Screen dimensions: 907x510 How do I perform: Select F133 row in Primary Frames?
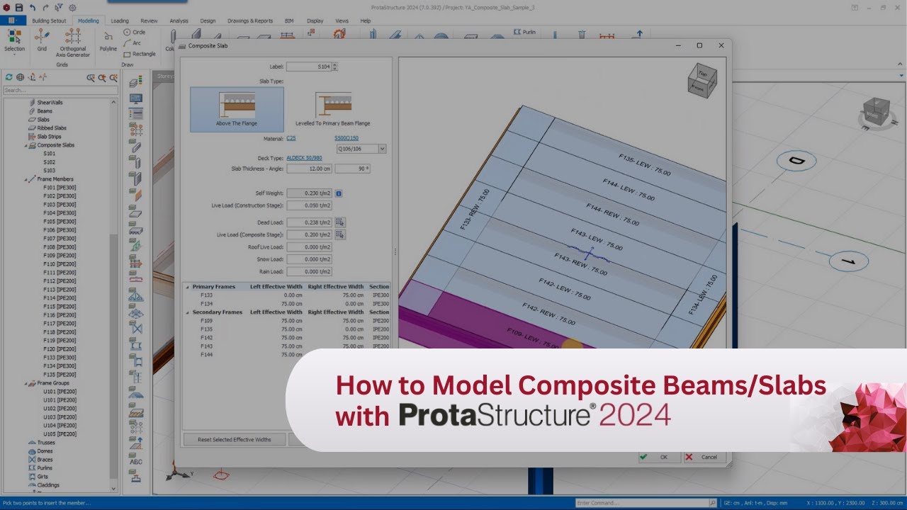point(288,295)
